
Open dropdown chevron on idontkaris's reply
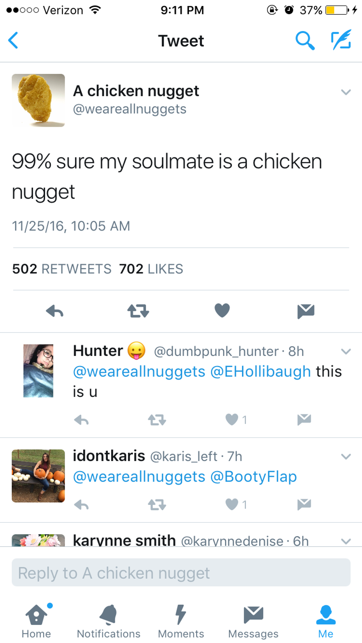346,456
